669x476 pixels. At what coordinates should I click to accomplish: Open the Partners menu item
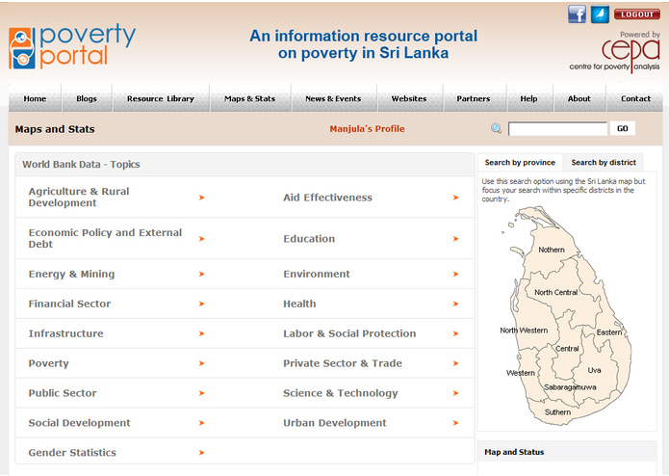(474, 98)
